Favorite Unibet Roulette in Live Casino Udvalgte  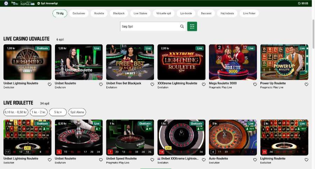tap(101, 84)
